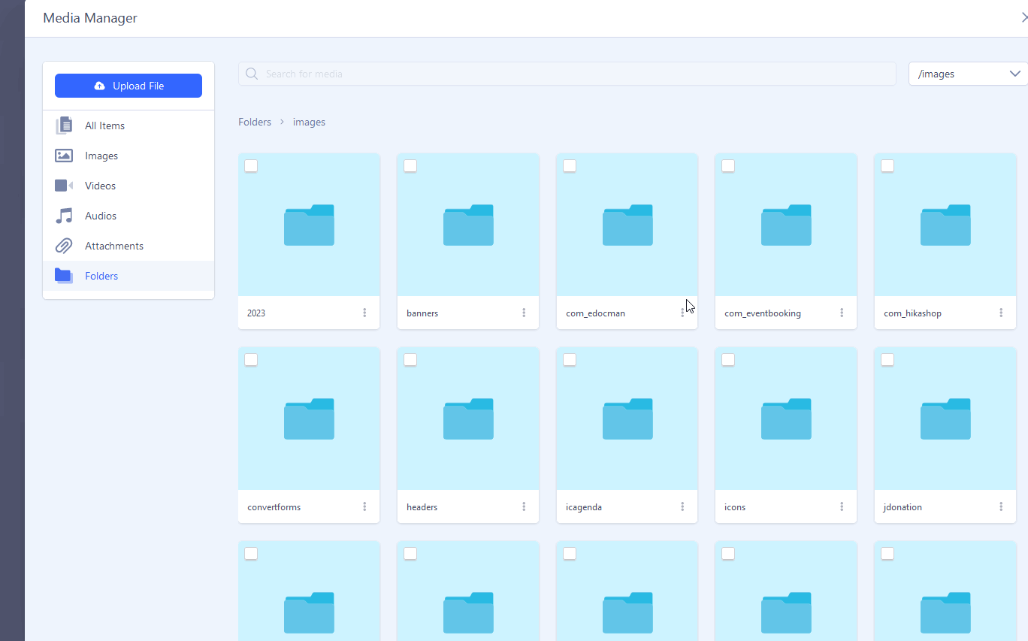Image resolution: width=1028 pixels, height=641 pixels.
Task: Click the Audios music note icon
Action: 64,216
